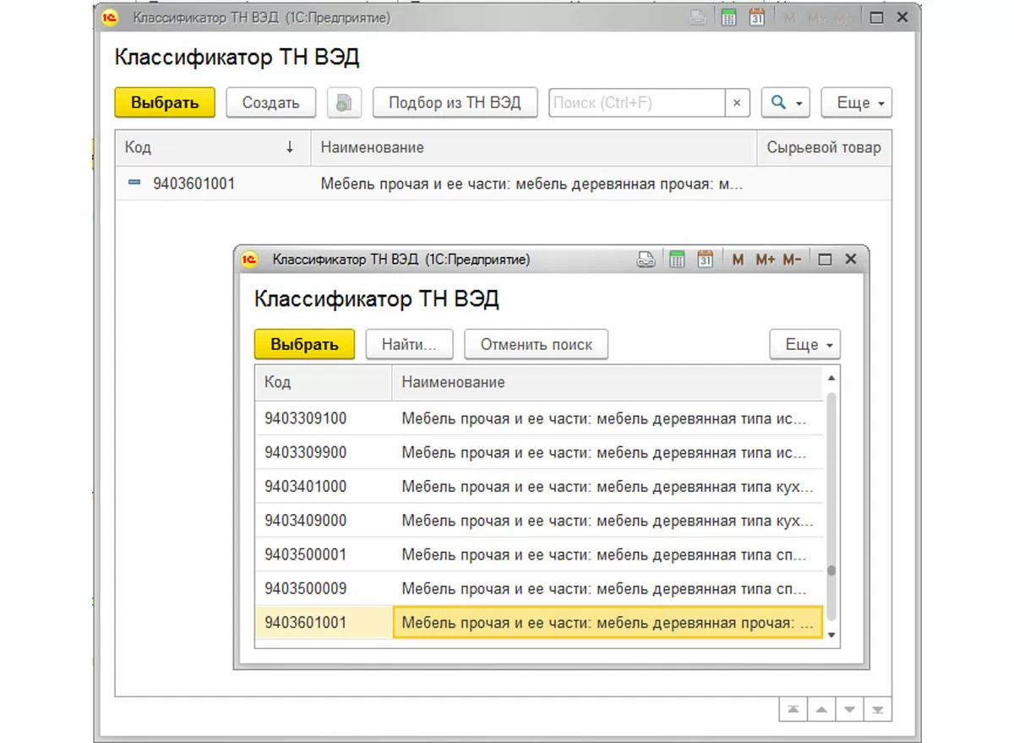
Task: Focus the Поиск (Ctrl+F) search field
Action: [636, 103]
